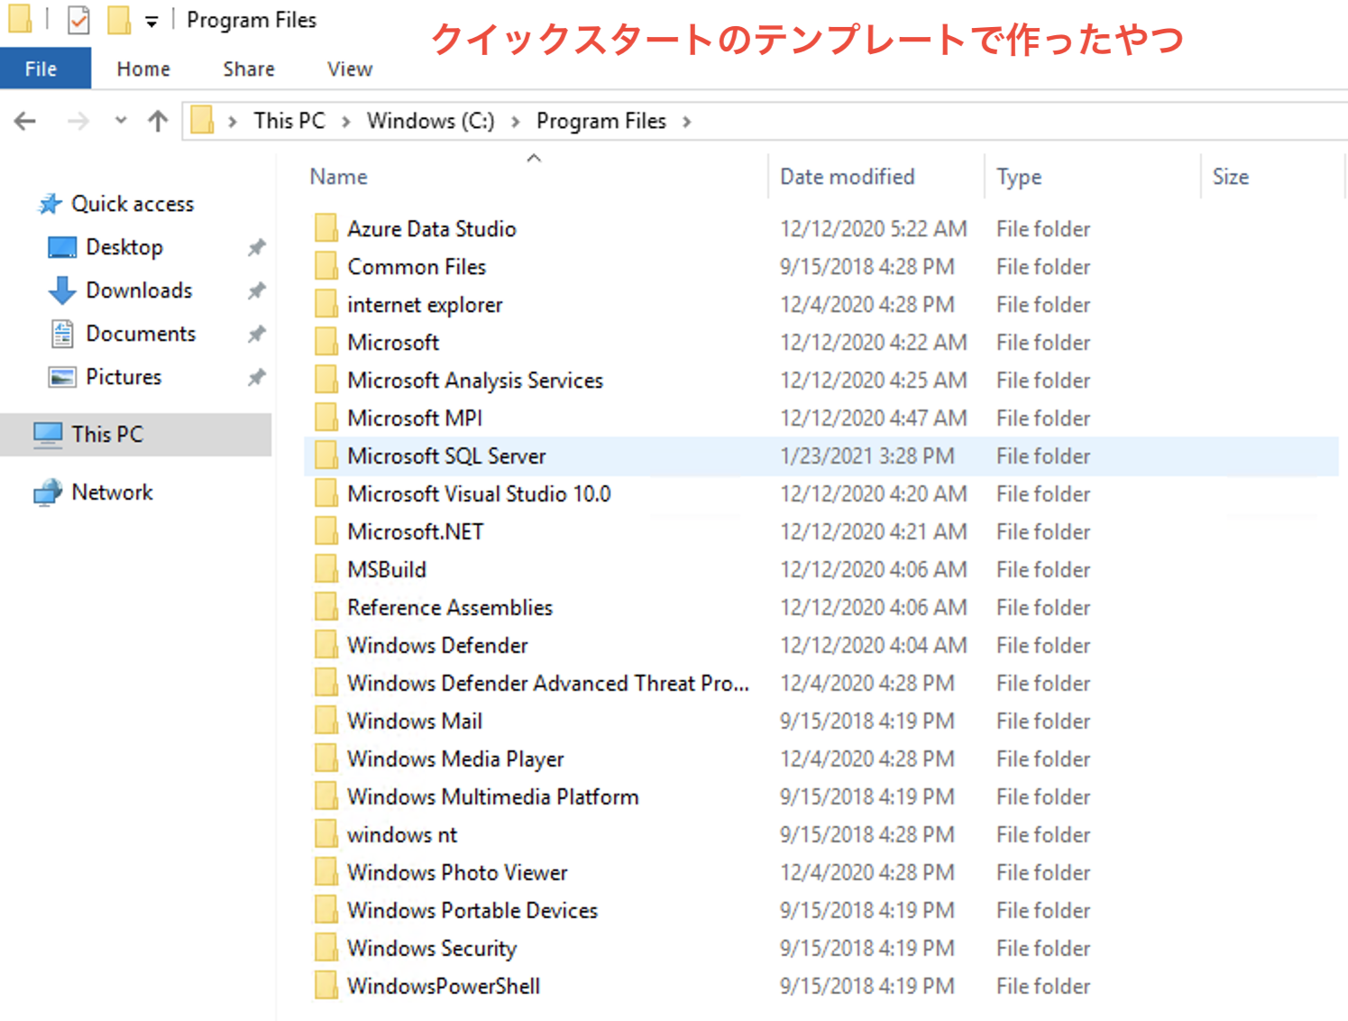Click the Network icon in navigation pane
The image size is (1348, 1021).
tap(48, 492)
